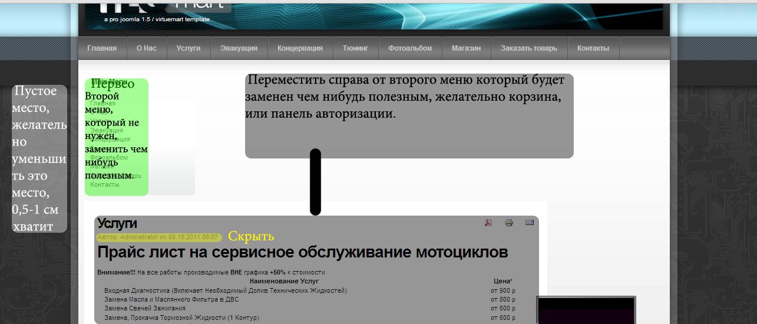Open the PDF version icon of the article
Viewport: 757px width, 324px height.
[x=488, y=223]
